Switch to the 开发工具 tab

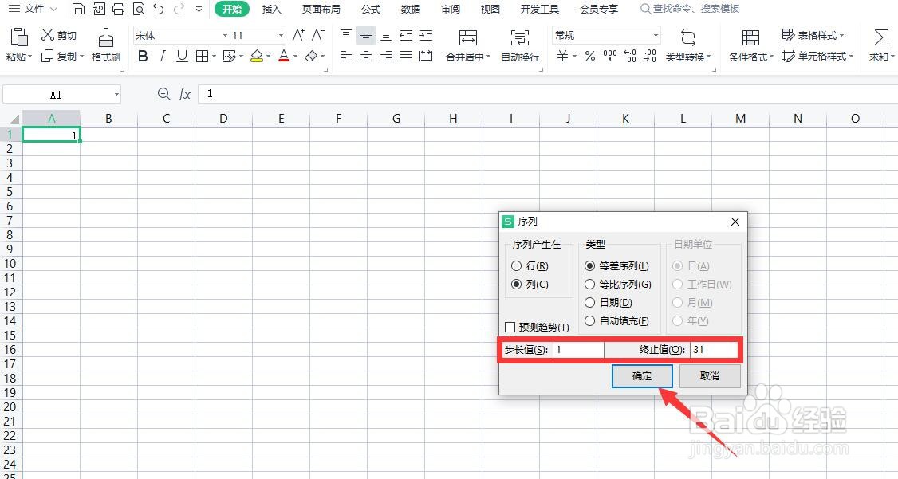click(539, 9)
